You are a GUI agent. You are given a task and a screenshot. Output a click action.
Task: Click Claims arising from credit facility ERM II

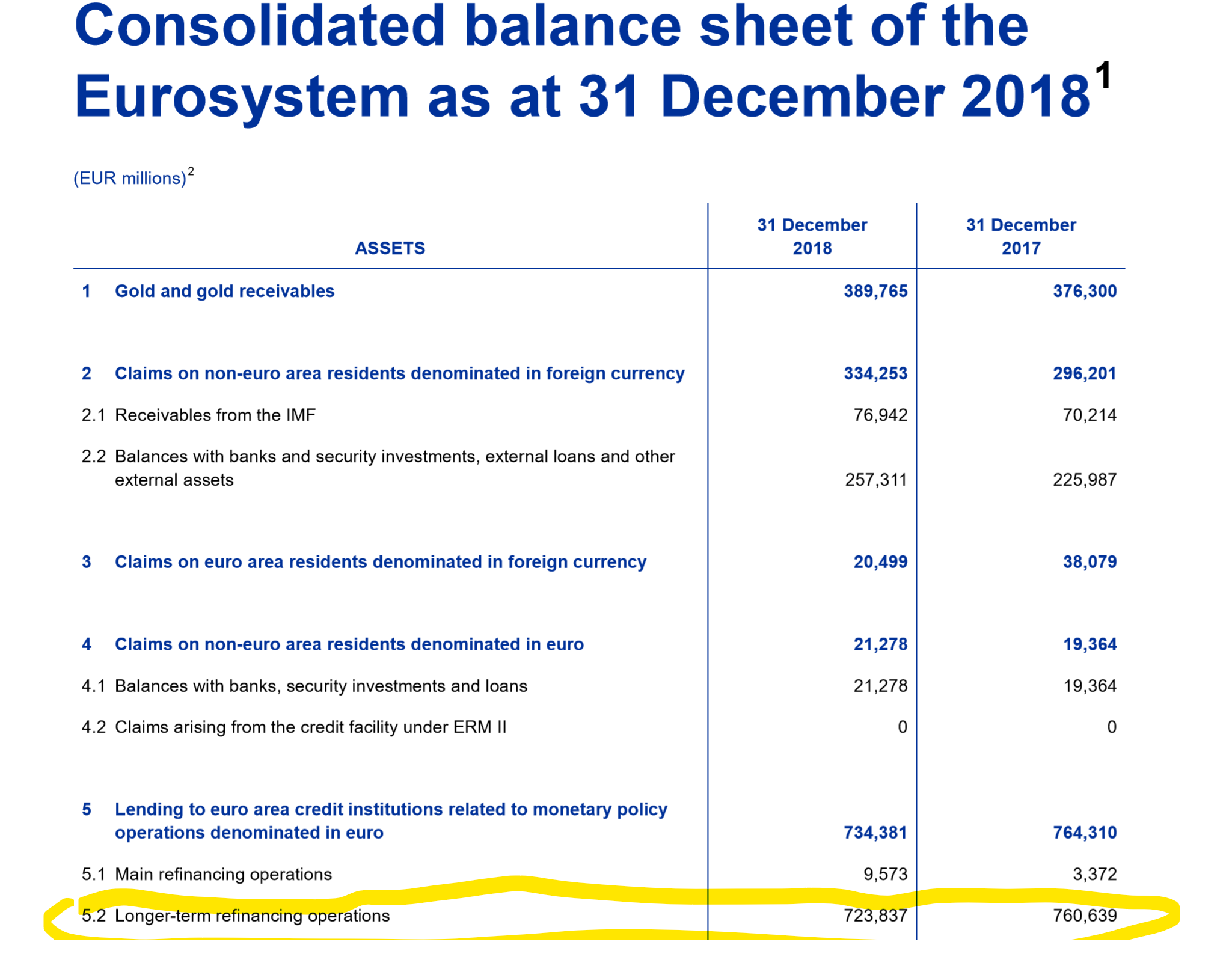coord(310,727)
